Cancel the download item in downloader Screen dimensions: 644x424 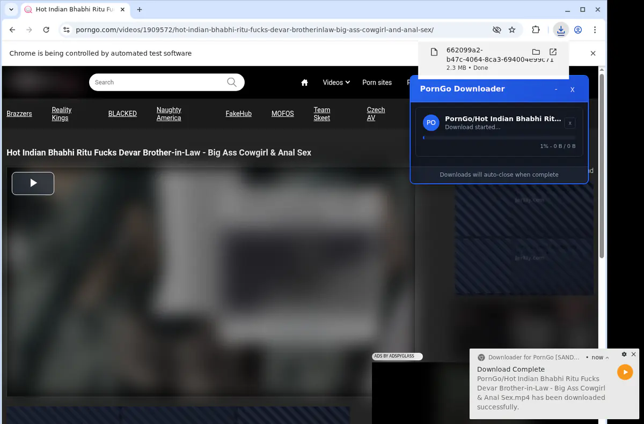(570, 123)
